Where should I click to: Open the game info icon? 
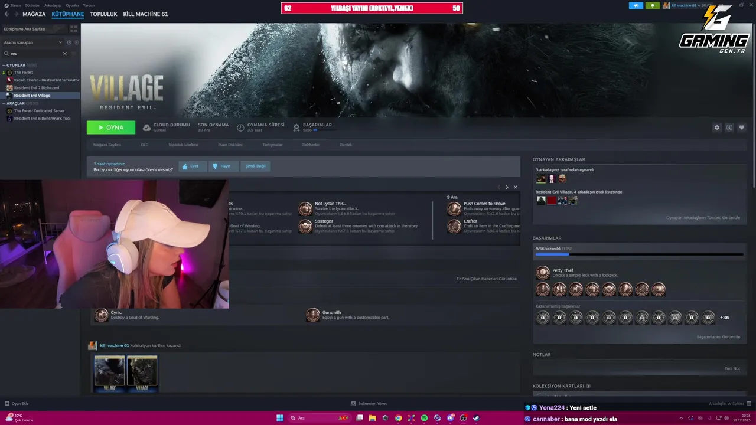pyautogui.click(x=729, y=127)
